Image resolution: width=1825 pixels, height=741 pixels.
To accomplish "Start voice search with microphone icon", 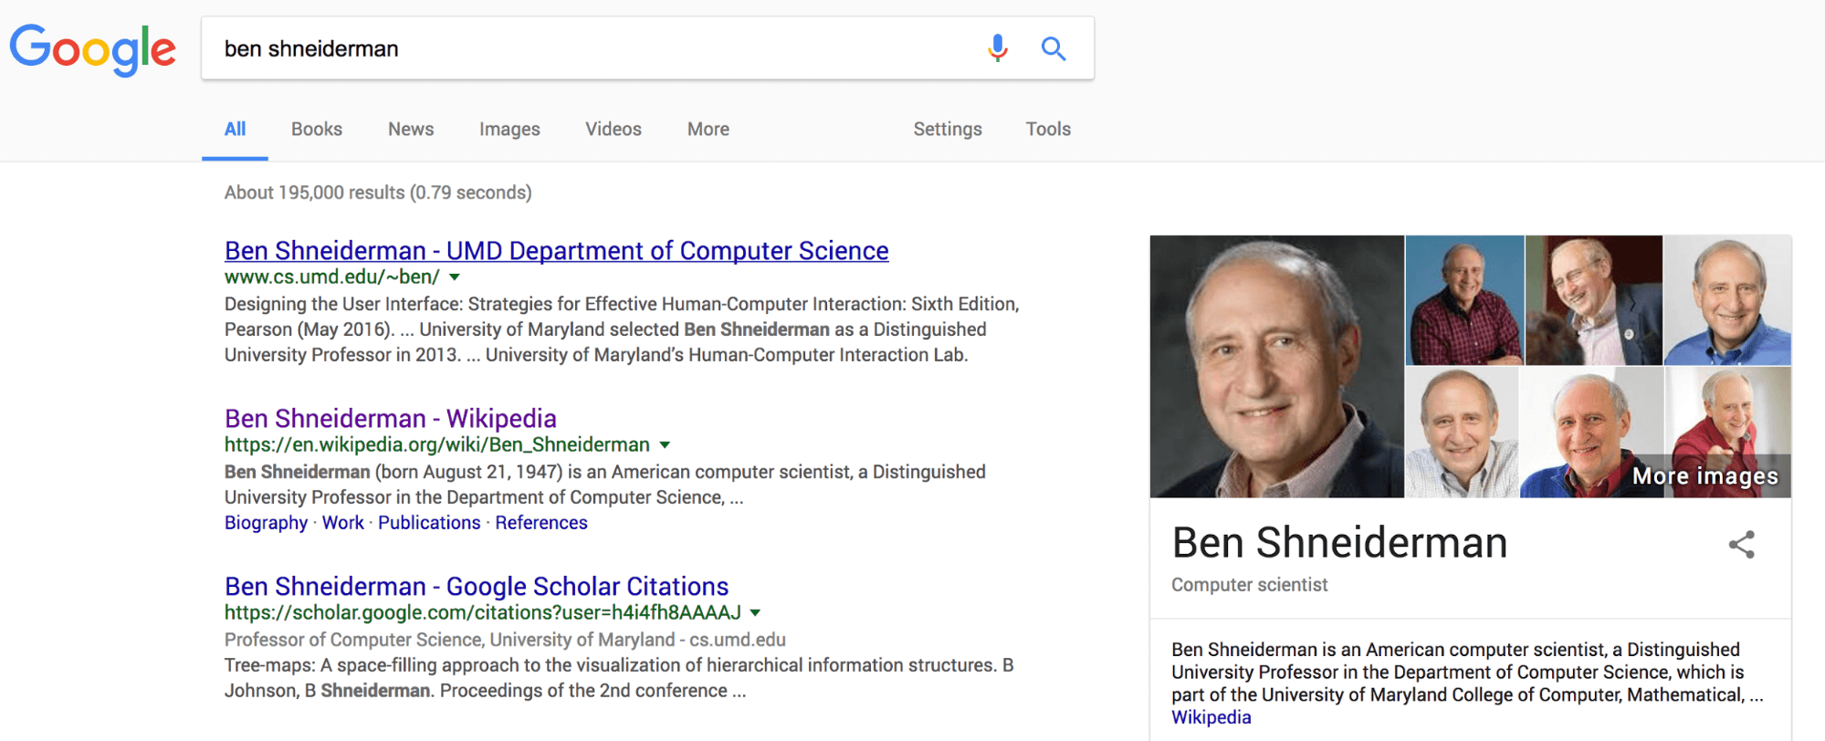I will [998, 48].
